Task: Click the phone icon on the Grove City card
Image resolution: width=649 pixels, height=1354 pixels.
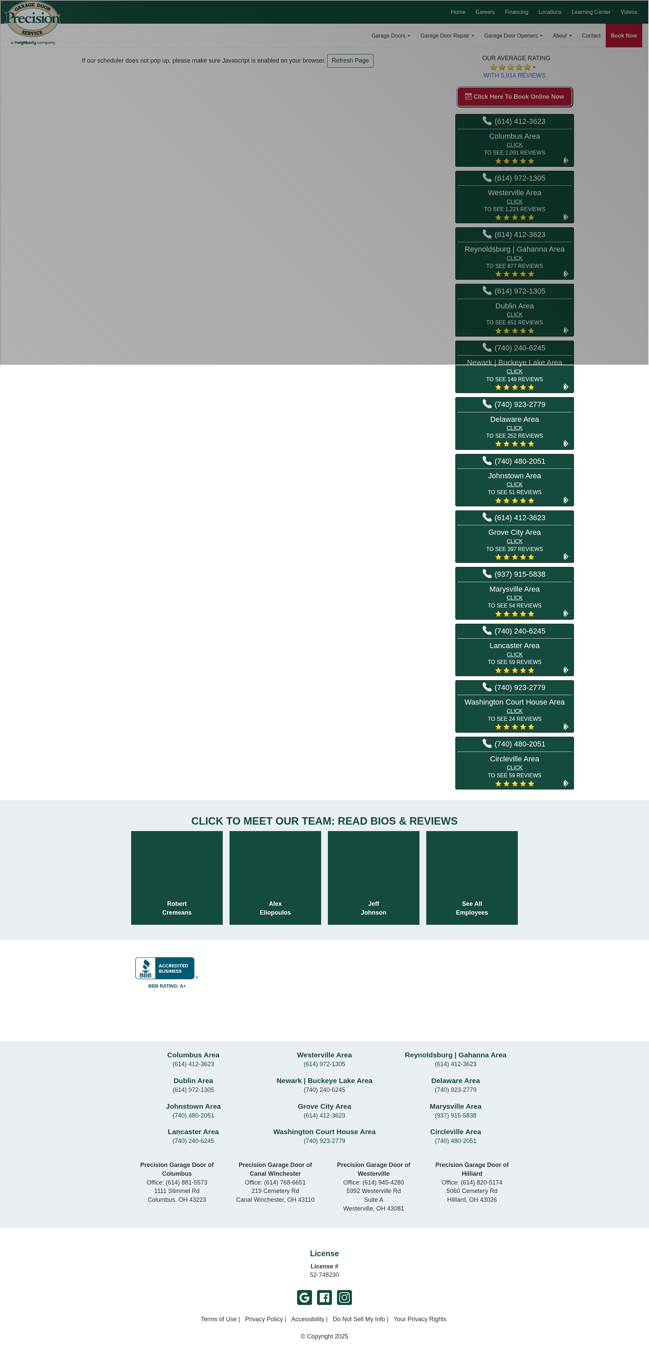Action: [x=487, y=517]
